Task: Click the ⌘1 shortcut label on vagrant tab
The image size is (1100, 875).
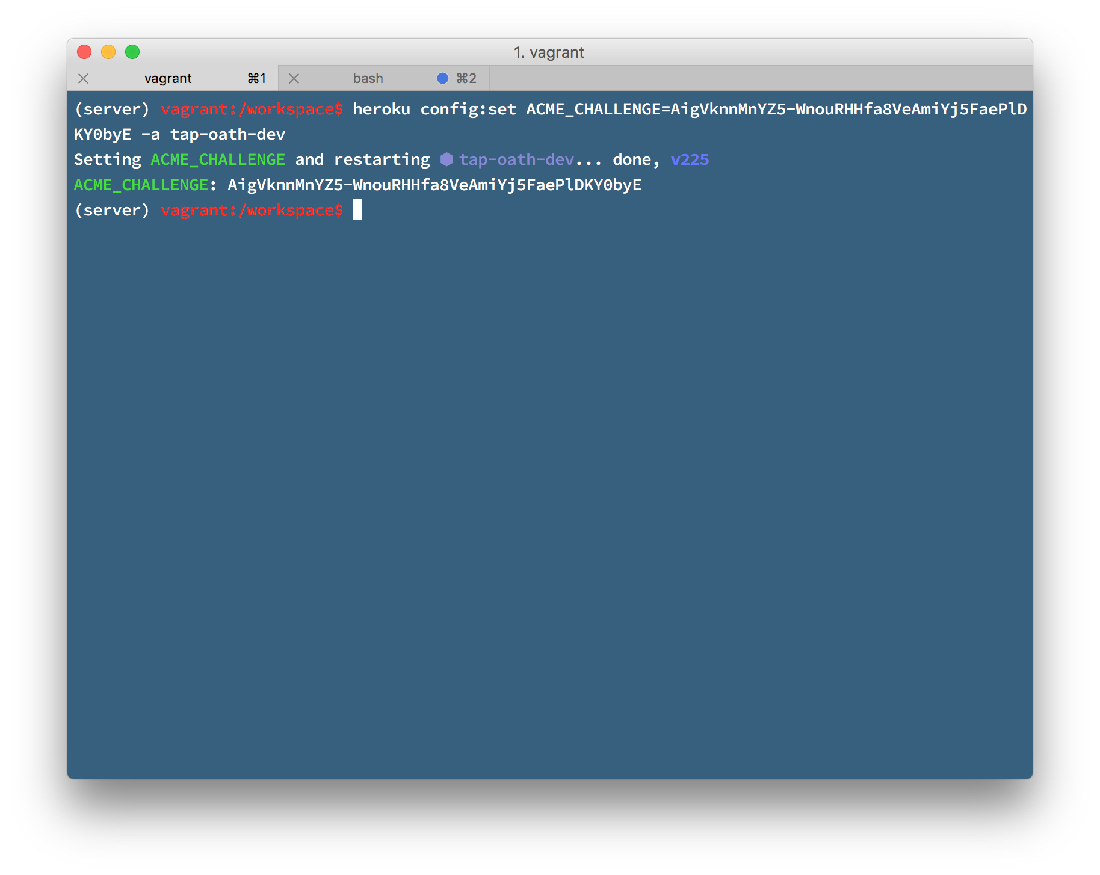Action: (x=256, y=79)
